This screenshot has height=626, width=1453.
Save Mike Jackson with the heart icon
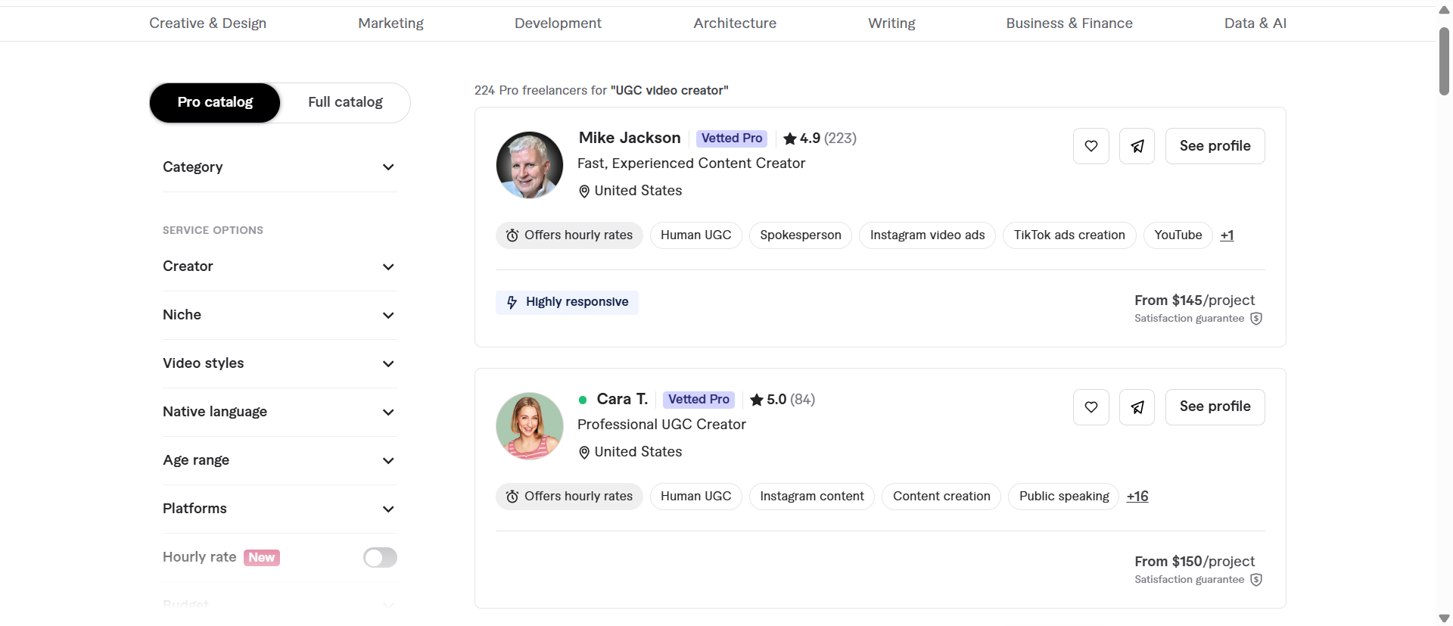1091,146
